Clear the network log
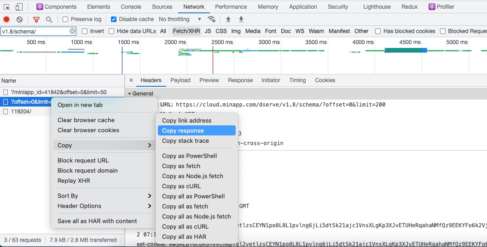The height and width of the screenshot is (247, 487). tap(20, 19)
